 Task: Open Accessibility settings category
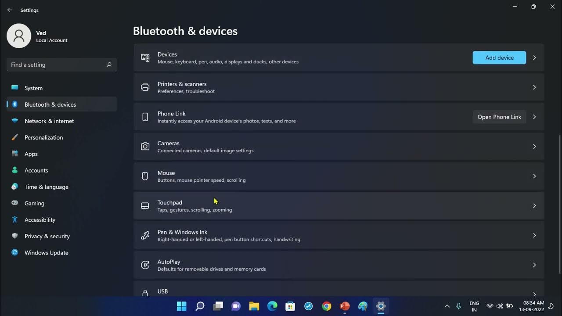coord(61,219)
